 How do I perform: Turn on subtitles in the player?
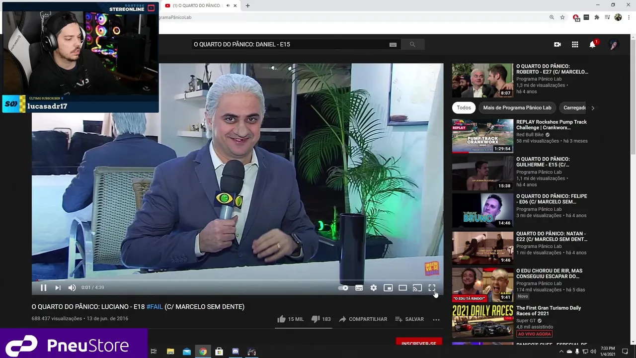[359, 288]
